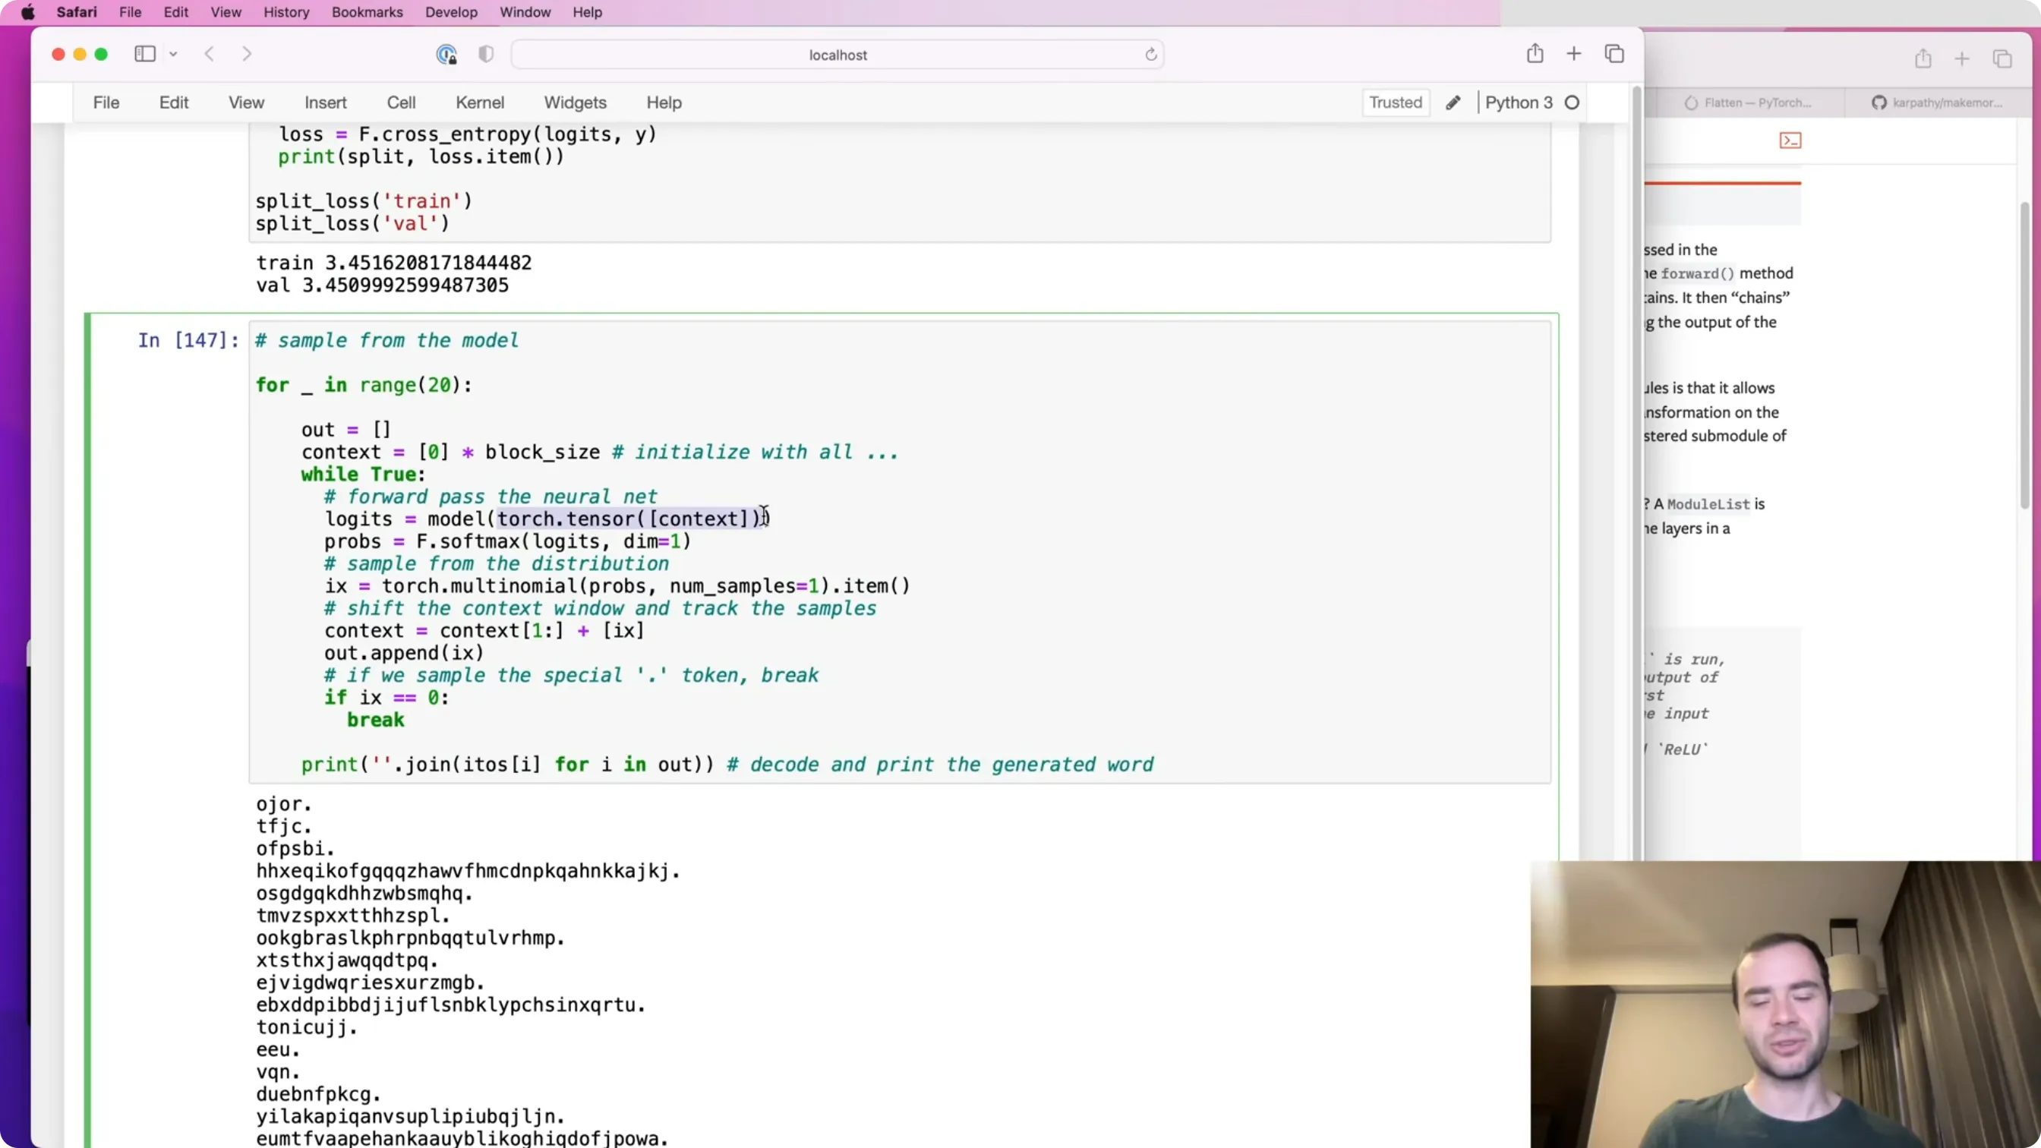Reload the localhost page

[x=1150, y=55]
